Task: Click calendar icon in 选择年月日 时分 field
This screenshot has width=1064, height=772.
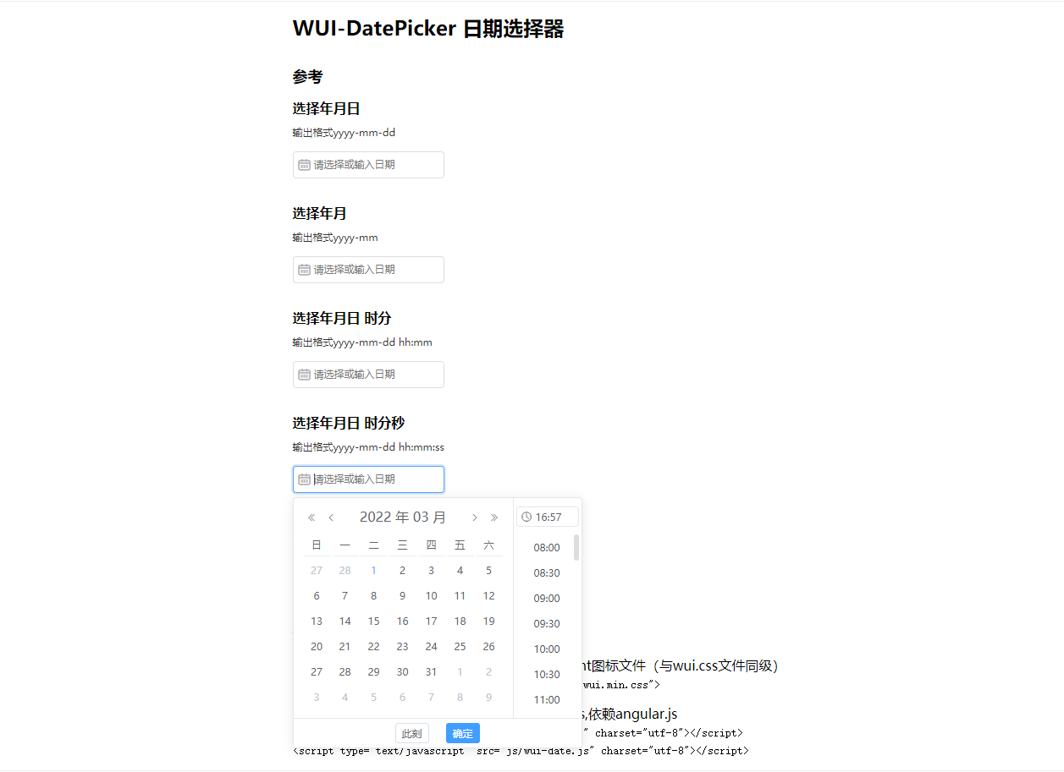Action: (x=305, y=375)
